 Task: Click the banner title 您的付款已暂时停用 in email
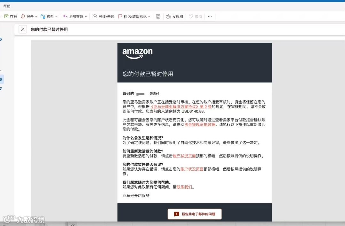click(148, 74)
